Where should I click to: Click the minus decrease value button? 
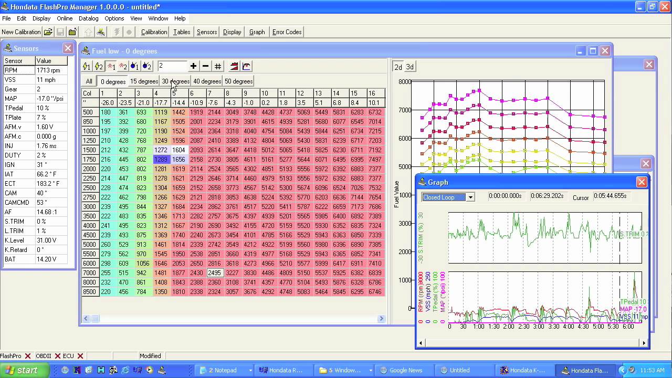[x=205, y=66]
